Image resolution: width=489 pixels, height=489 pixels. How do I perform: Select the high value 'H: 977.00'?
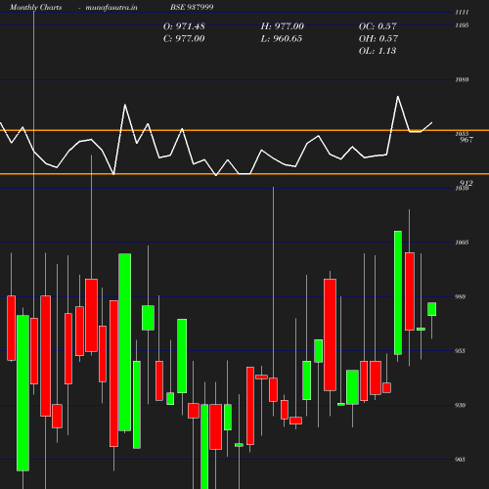[x=283, y=26]
